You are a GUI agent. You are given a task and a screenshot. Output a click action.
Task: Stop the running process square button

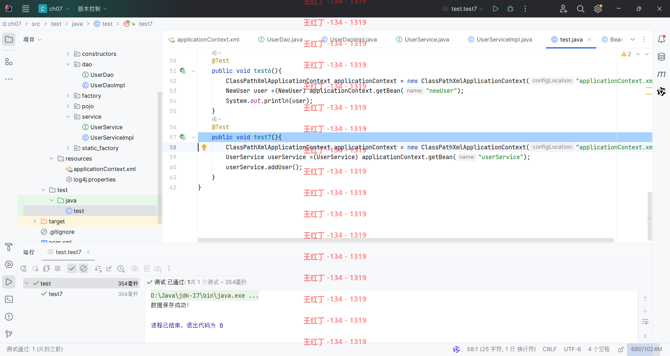58,268
